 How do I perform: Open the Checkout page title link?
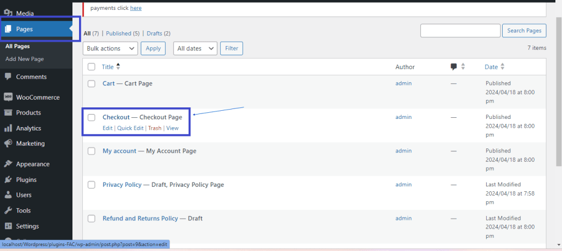click(116, 117)
